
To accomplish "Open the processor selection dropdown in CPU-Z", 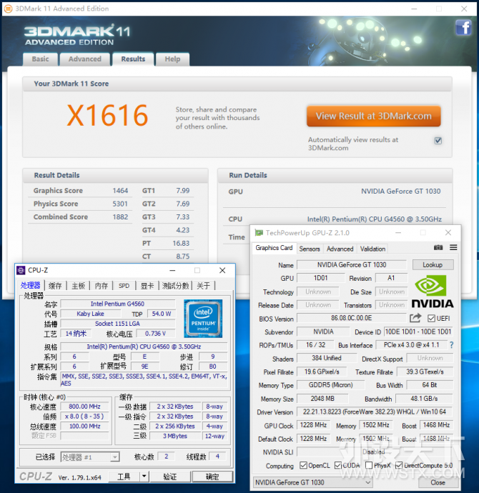I will [x=90, y=457].
